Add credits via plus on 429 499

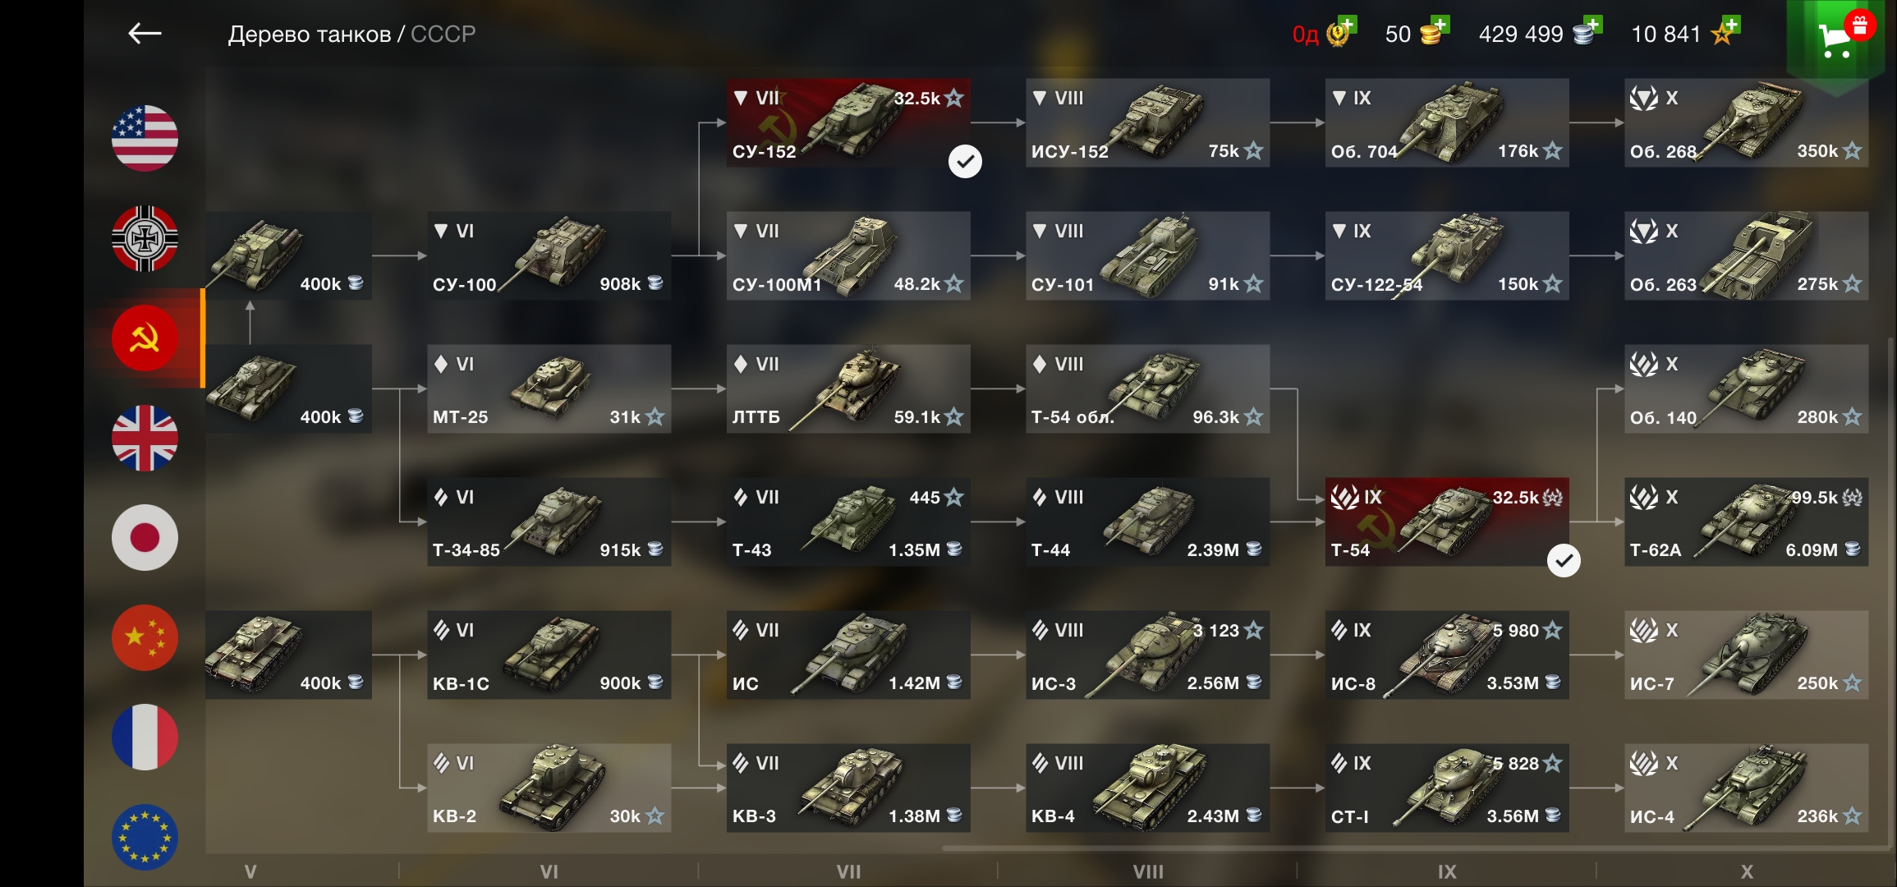coord(1587,31)
